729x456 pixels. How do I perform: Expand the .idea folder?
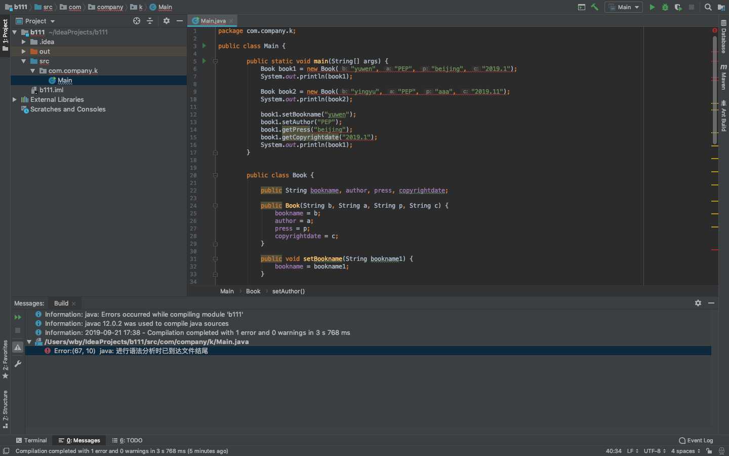[x=23, y=42]
